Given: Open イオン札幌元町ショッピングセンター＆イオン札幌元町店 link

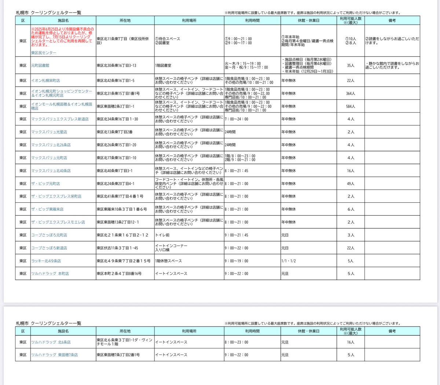Looking at the screenshot, I should pos(62,93).
